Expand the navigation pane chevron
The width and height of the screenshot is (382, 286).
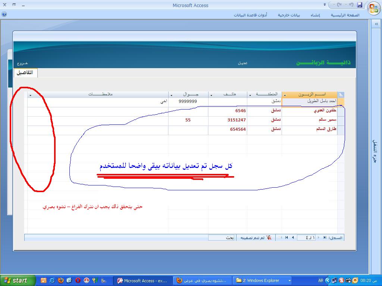click(376, 24)
